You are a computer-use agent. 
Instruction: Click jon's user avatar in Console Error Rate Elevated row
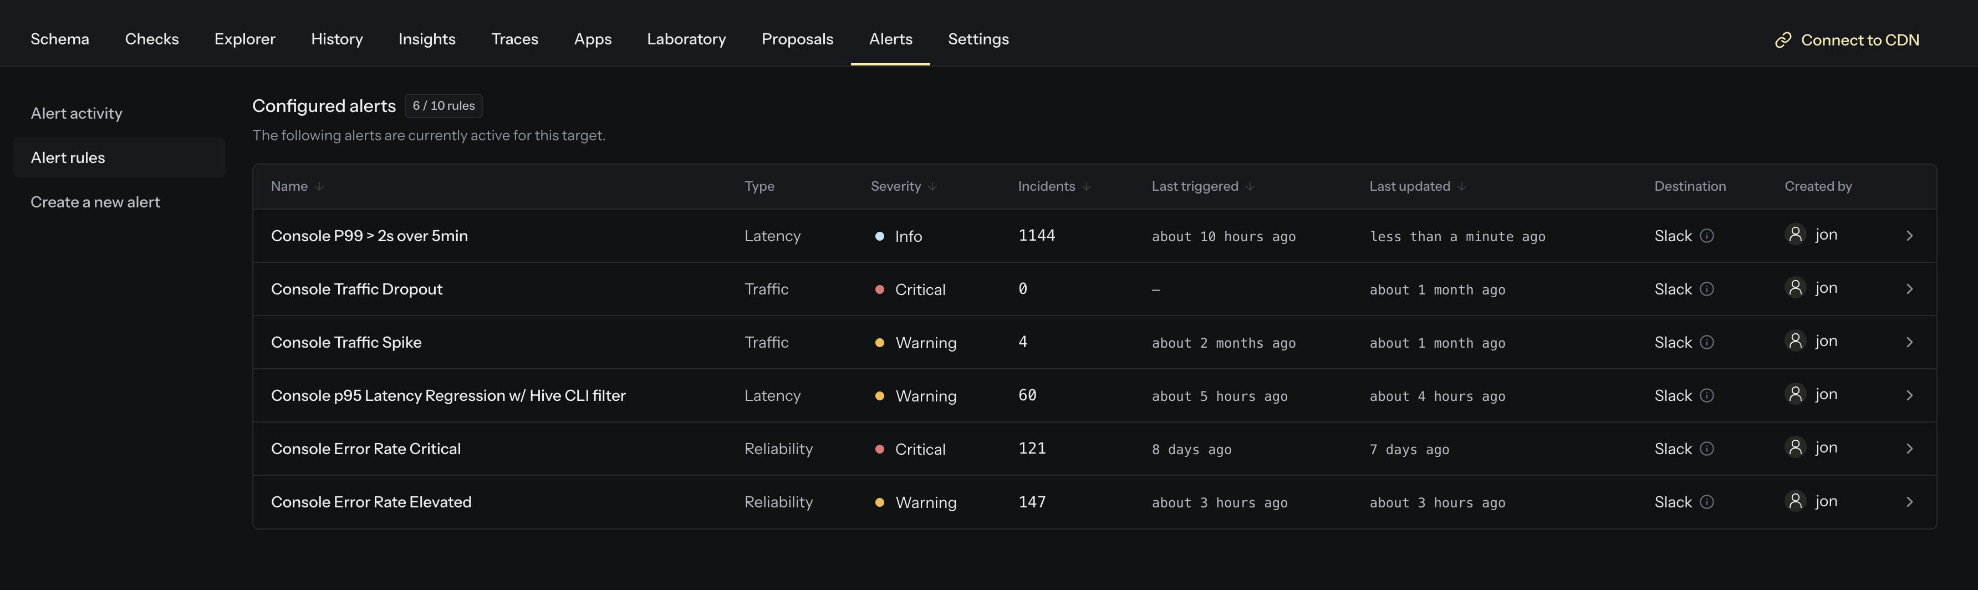coord(1795,501)
